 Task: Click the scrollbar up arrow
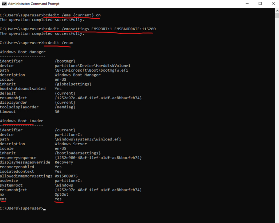276,10
